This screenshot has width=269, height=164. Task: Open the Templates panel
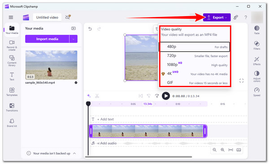coord(12,92)
